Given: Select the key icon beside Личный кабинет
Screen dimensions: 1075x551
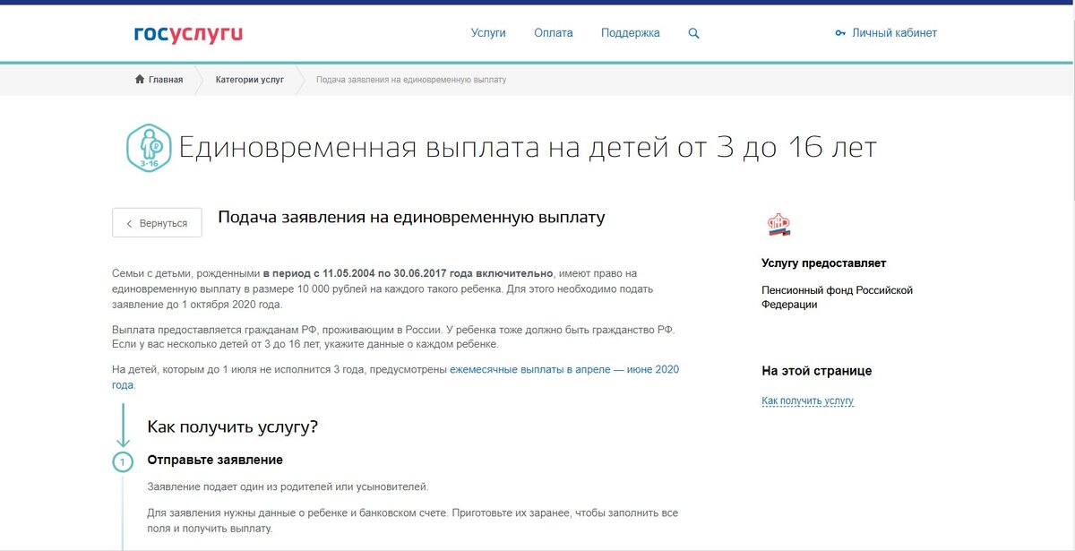Looking at the screenshot, I should pyautogui.click(x=838, y=32).
